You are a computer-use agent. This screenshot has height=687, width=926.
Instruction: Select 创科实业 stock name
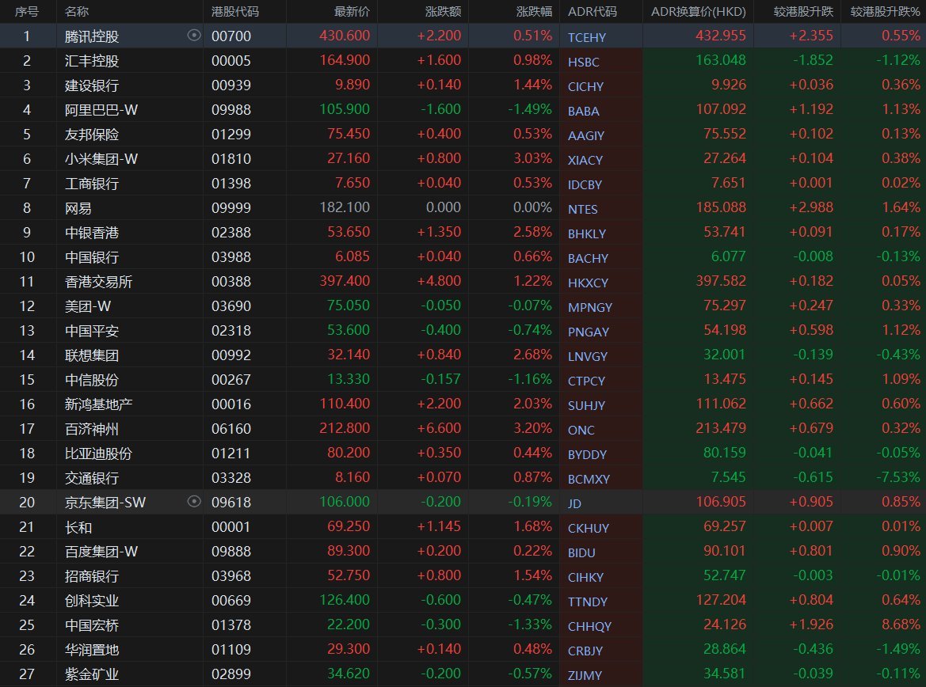pyautogui.click(x=92, y=600)
